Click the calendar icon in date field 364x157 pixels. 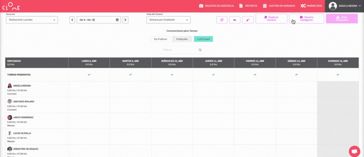pos(117,20)
